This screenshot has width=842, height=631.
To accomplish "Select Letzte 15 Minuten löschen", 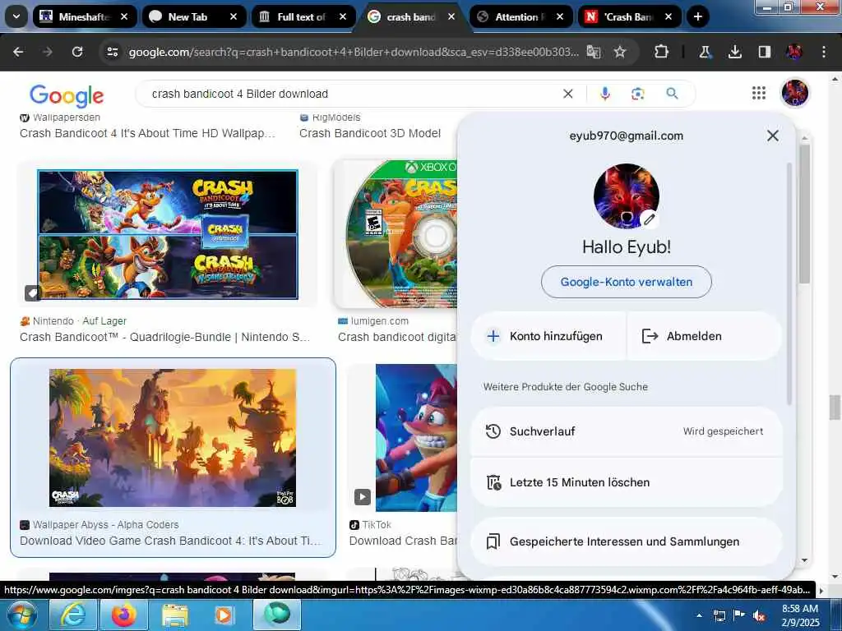I will (x=626, y=482).
